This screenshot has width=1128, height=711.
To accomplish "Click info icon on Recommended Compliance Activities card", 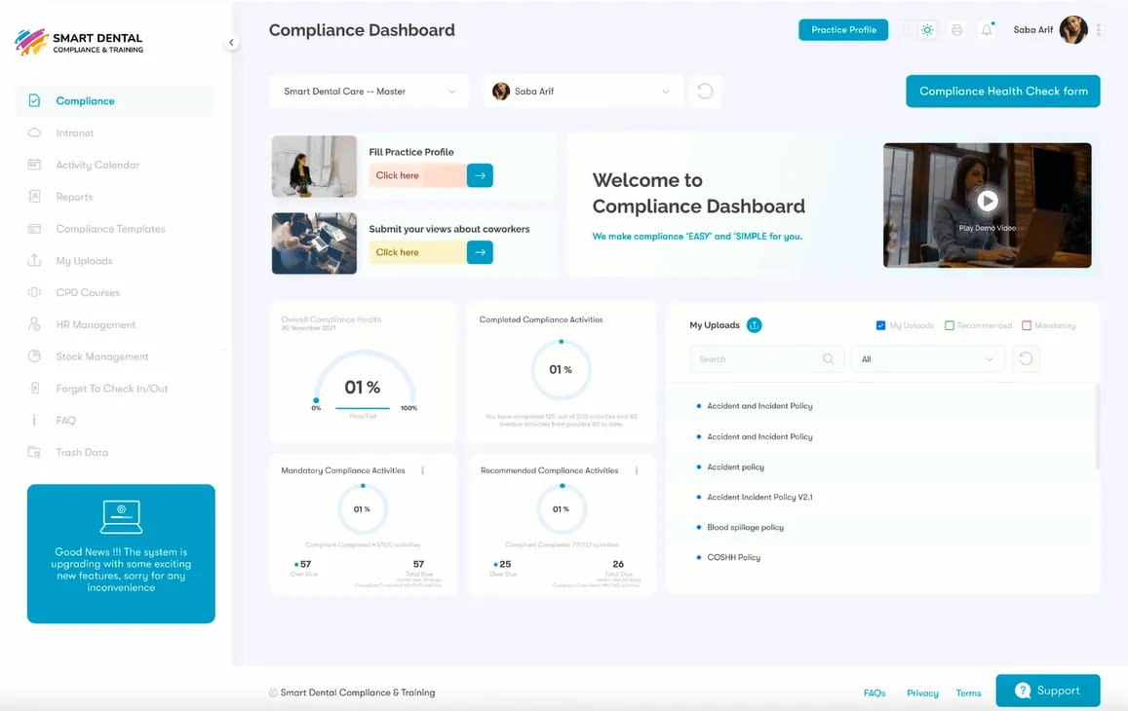I will coord(637,470).
